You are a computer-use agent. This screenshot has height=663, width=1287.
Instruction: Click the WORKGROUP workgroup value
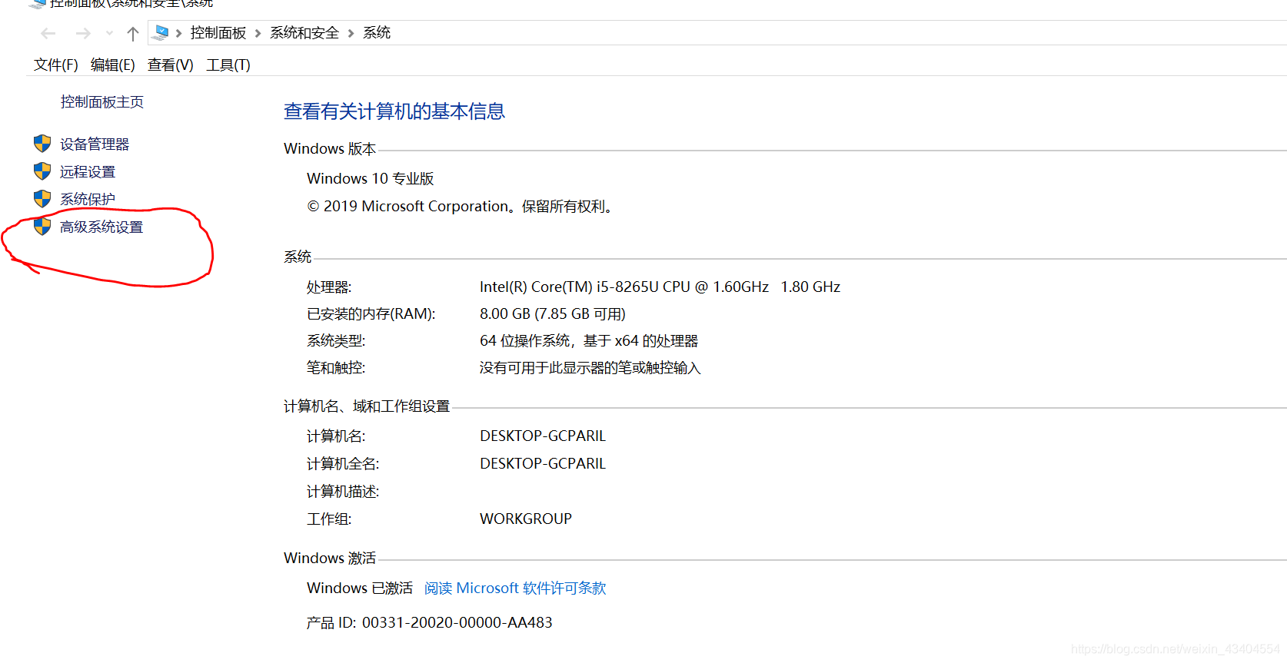pyautogui.click(x=526, y=519)
